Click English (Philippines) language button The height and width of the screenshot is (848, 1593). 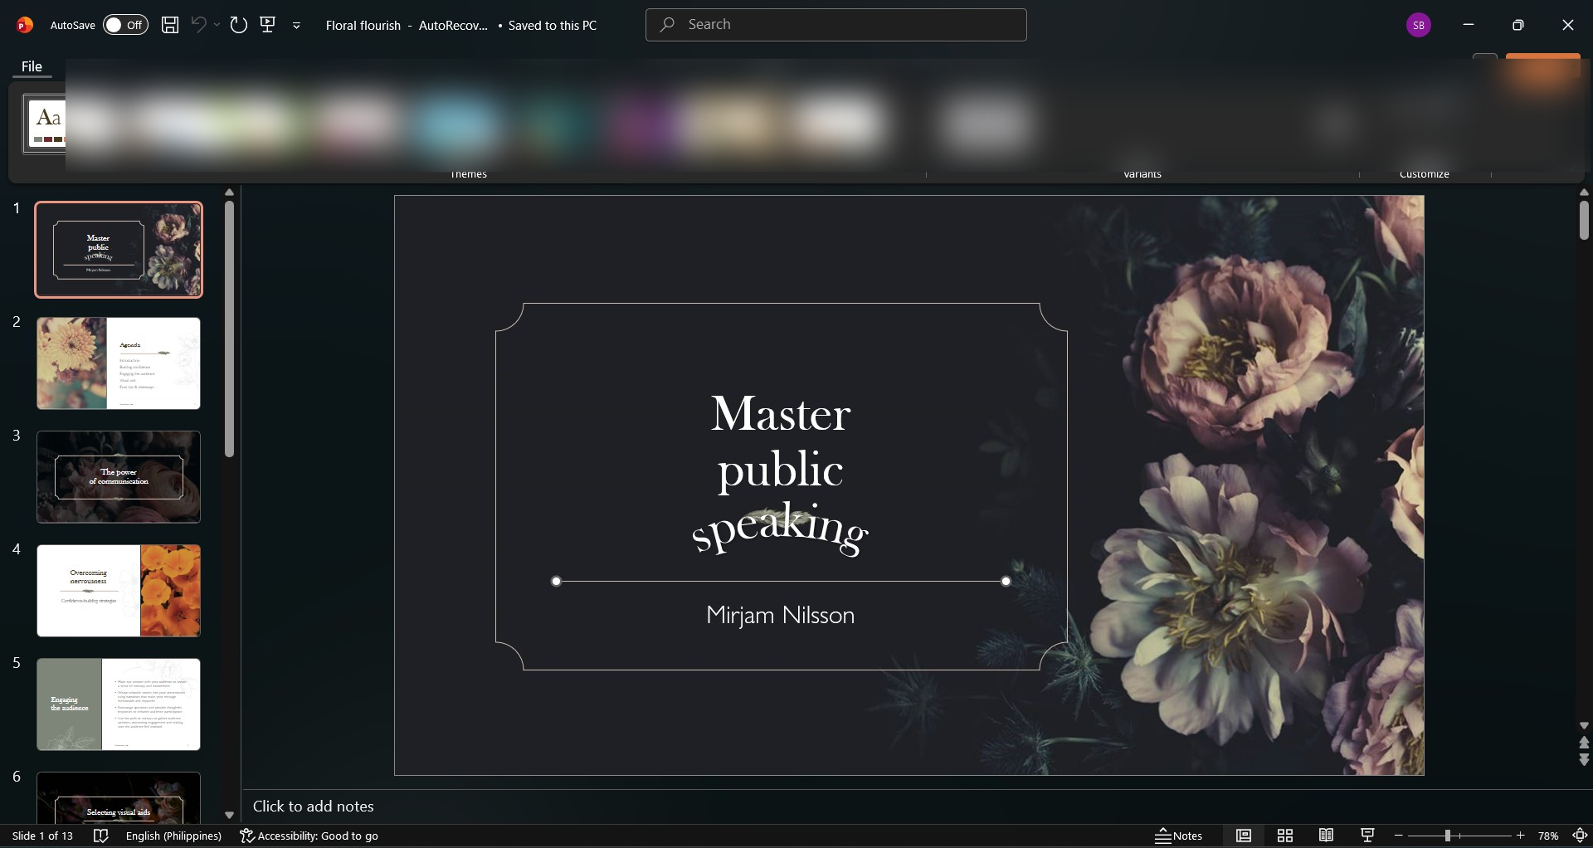(173, 836)
